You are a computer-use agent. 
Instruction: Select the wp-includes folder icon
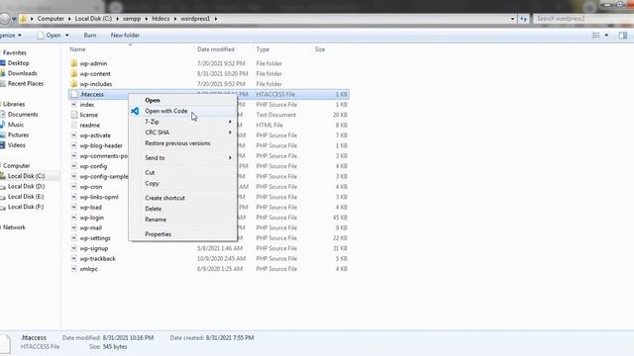pyautogui.click(x=73, y=84)
